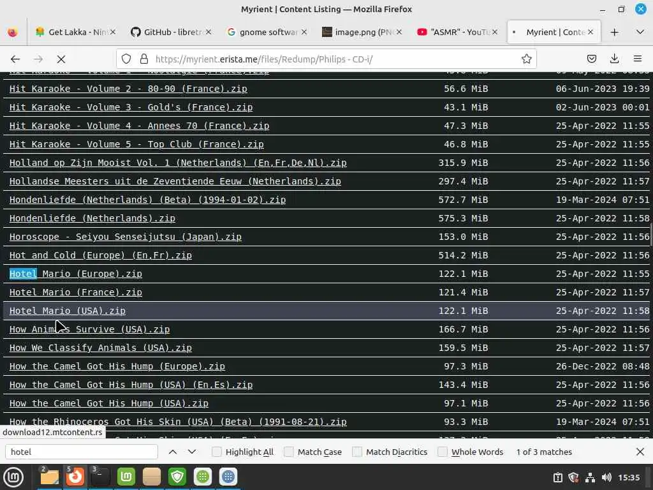Open How We Classify Animals link

pyautogui.click(x=101, y=348)
